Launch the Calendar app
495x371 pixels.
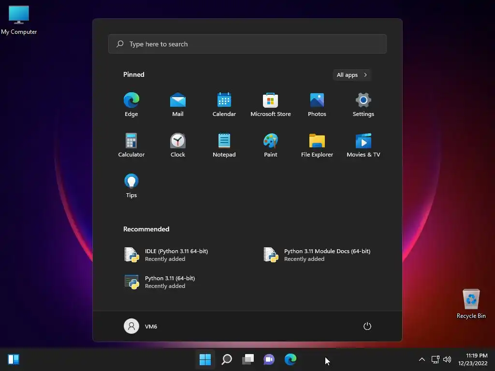pyautogui.click(x=224, y=104)
